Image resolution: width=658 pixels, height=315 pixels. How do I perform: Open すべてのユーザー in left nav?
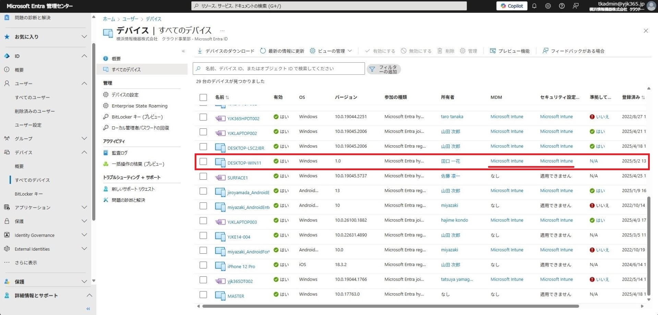click(x=32, y=98)
